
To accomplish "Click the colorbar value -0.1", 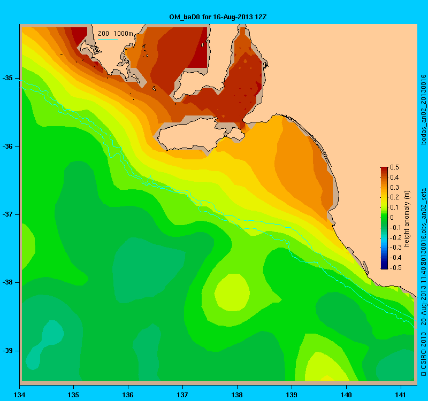I will tap(395, 228).
